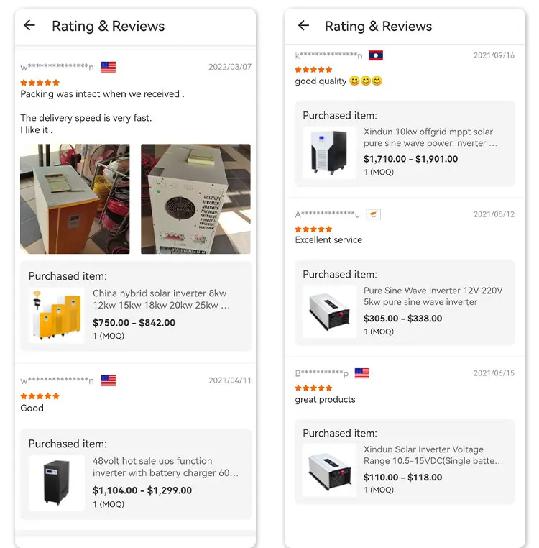539x548 pixels.
Task: Click the star rating above the "Good" review
Action: click(x=40, y=396)
